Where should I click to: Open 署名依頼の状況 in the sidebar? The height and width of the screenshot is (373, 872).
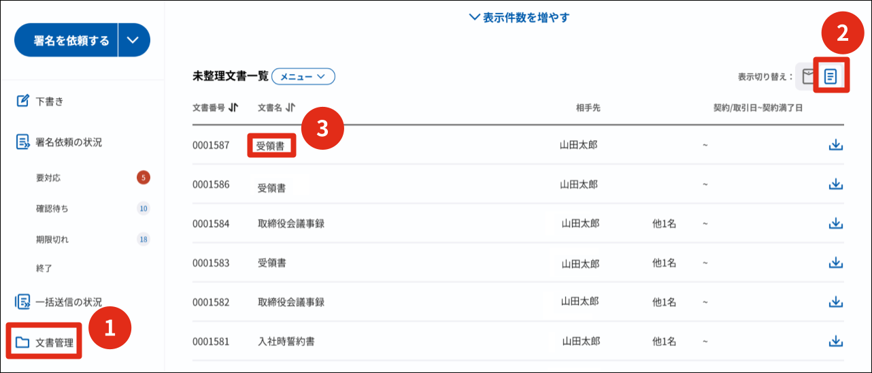[68, 142]
